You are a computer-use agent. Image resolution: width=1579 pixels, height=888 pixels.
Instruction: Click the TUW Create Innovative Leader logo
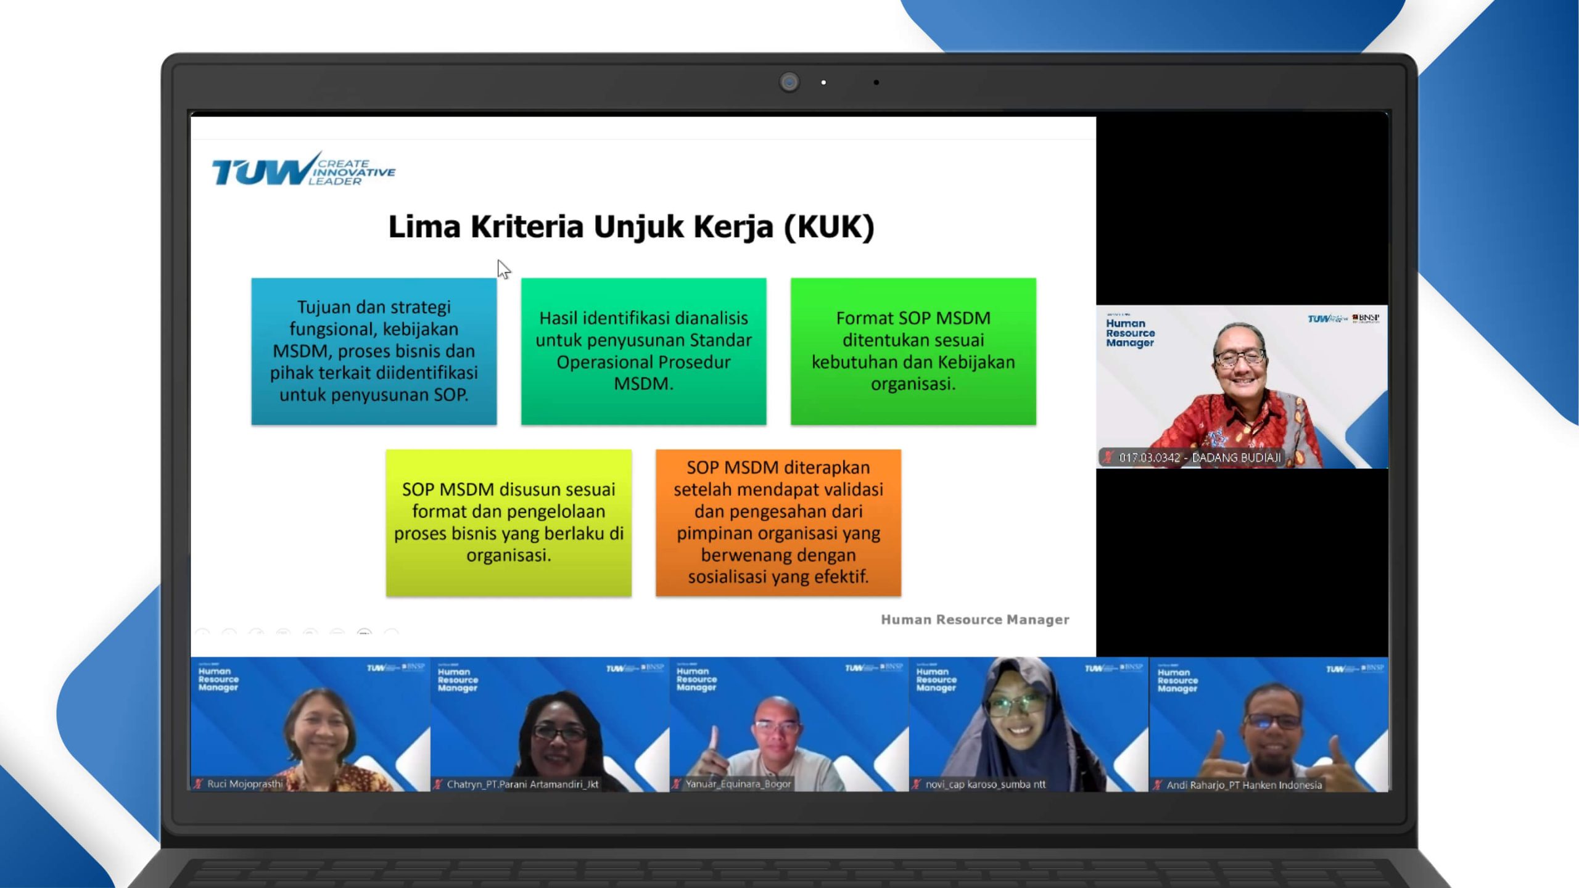303,170
